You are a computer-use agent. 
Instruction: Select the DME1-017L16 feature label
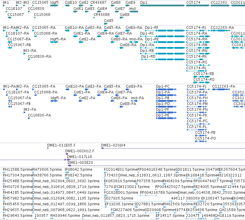(x=79, y=157)
